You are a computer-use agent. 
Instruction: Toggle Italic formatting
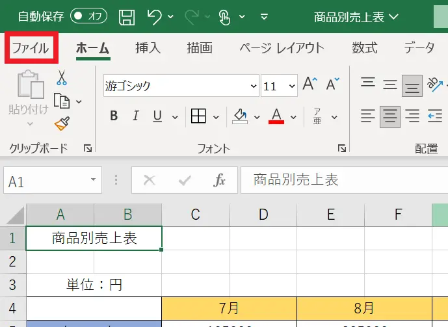[x=136, y=116]
